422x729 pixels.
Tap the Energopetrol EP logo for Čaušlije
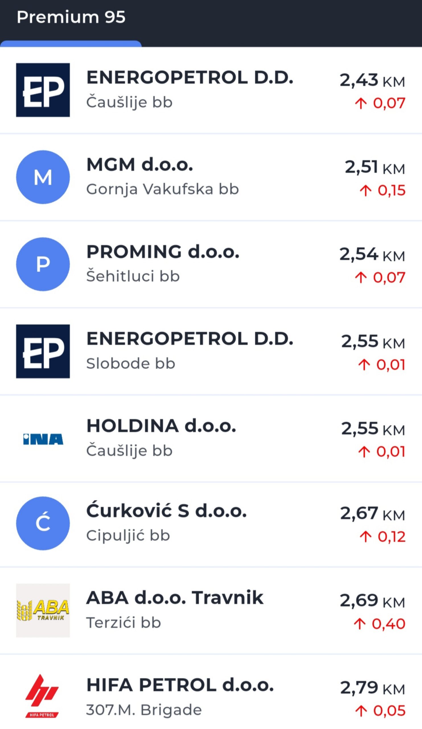[43, 90]
